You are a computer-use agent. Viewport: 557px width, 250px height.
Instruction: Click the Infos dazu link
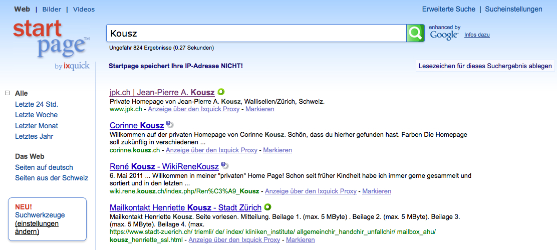[477, 35]
